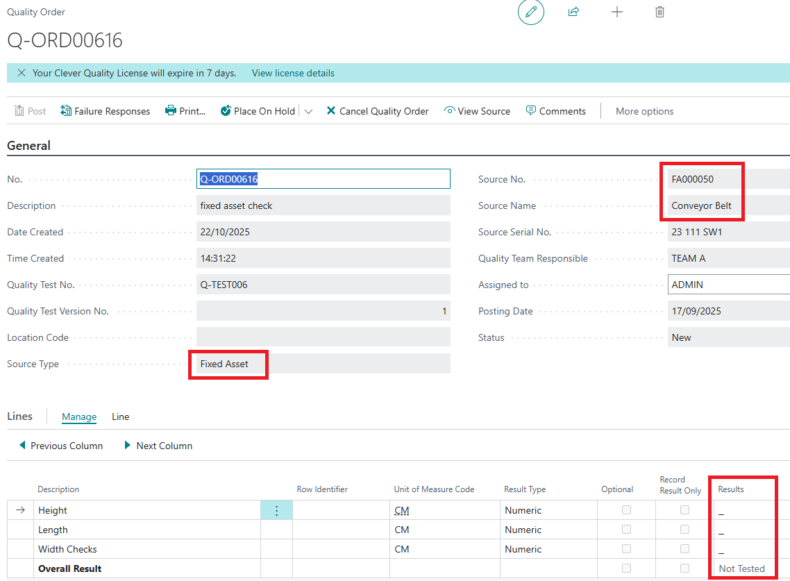Expand More options in action bar
This screenshot has height=581, width=790.
[644, 111]
